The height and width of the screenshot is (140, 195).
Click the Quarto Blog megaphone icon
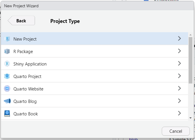coord(7,101)
